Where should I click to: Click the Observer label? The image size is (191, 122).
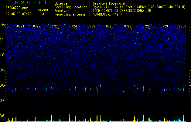(62, 3)
